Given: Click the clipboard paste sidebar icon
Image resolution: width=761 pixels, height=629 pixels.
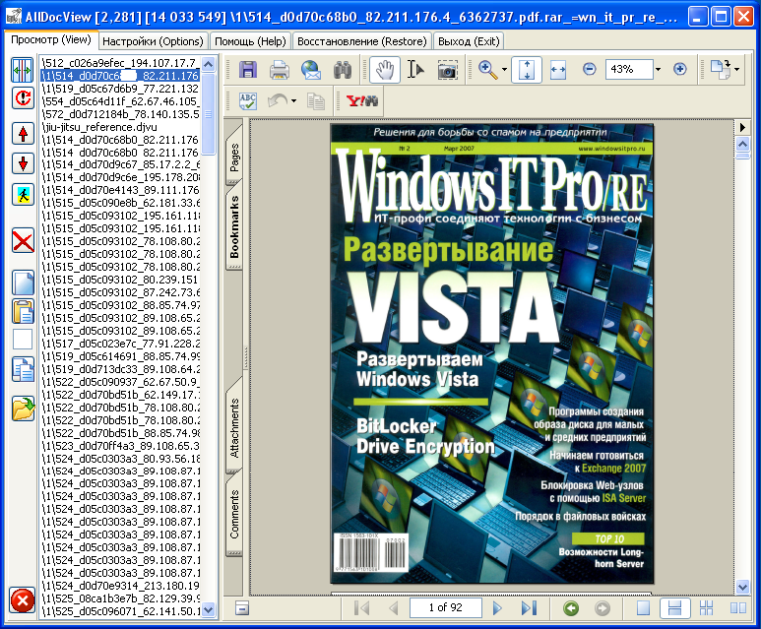Looking at the screenshot, I should coord(23,312).
